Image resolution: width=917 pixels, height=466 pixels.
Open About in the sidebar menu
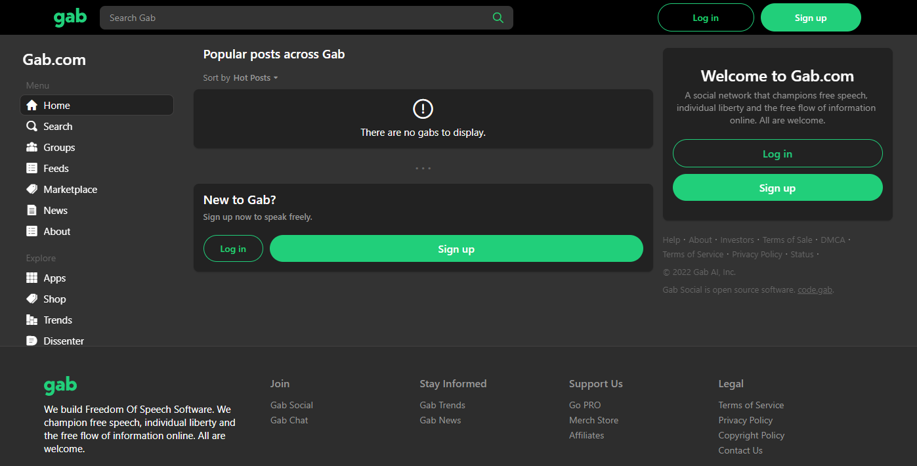pyautogui.click(x=56, y=231)
